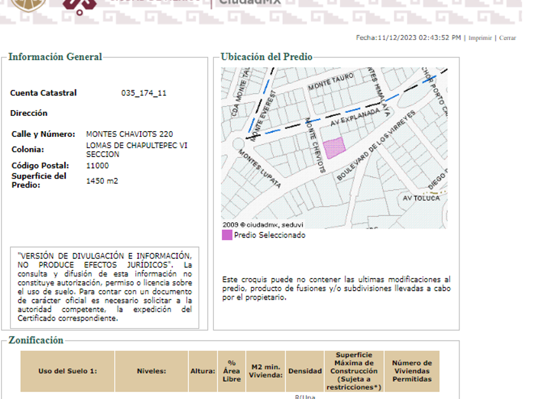Click the pink selected parcel on map
The image size is (533, 399).
[x=334, y=148]
